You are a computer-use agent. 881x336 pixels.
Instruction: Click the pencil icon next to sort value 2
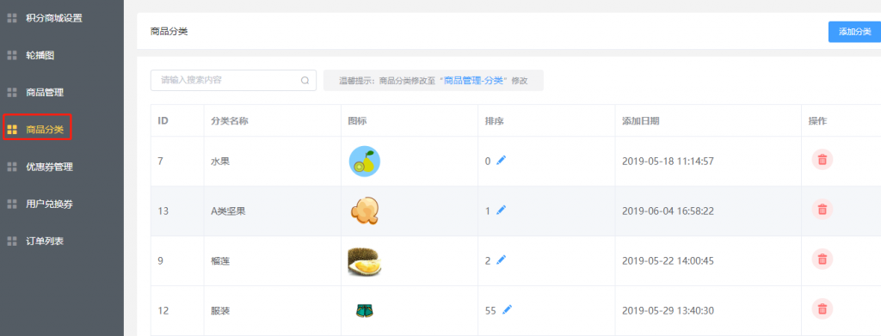502,260
